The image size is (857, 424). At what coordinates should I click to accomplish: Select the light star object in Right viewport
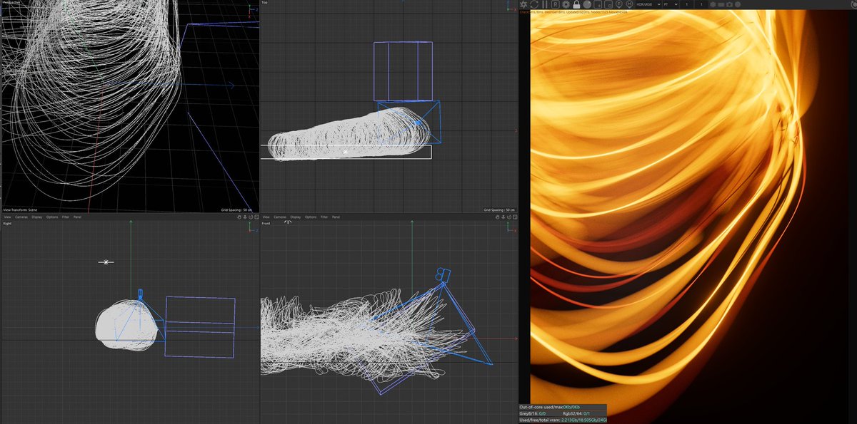point(106,262)
